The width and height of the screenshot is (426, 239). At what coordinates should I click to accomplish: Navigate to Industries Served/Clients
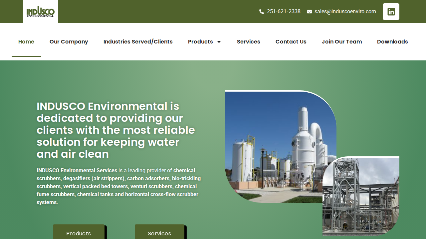[x=138, y=42]
